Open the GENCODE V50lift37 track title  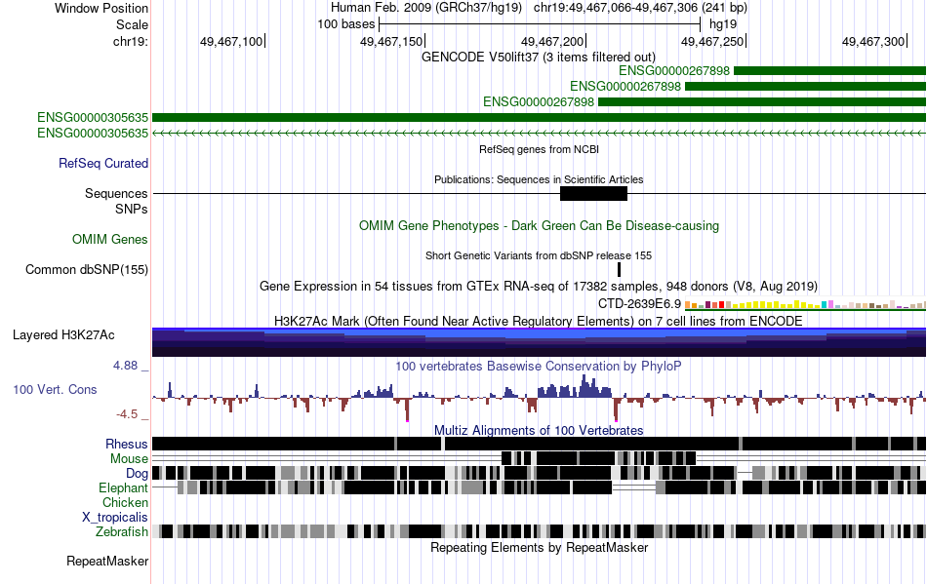(x=538, y=57)
